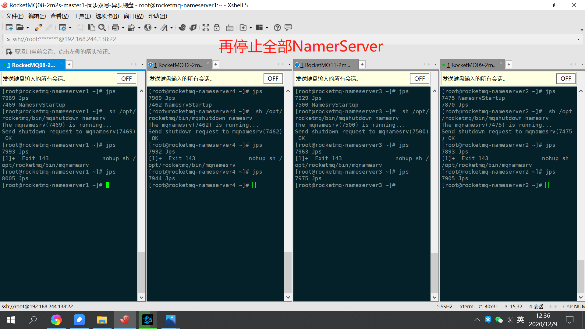Click the nameserver2 terminal prompt
585x329 pixels.
pyautogui.click(x=495, y=185)
